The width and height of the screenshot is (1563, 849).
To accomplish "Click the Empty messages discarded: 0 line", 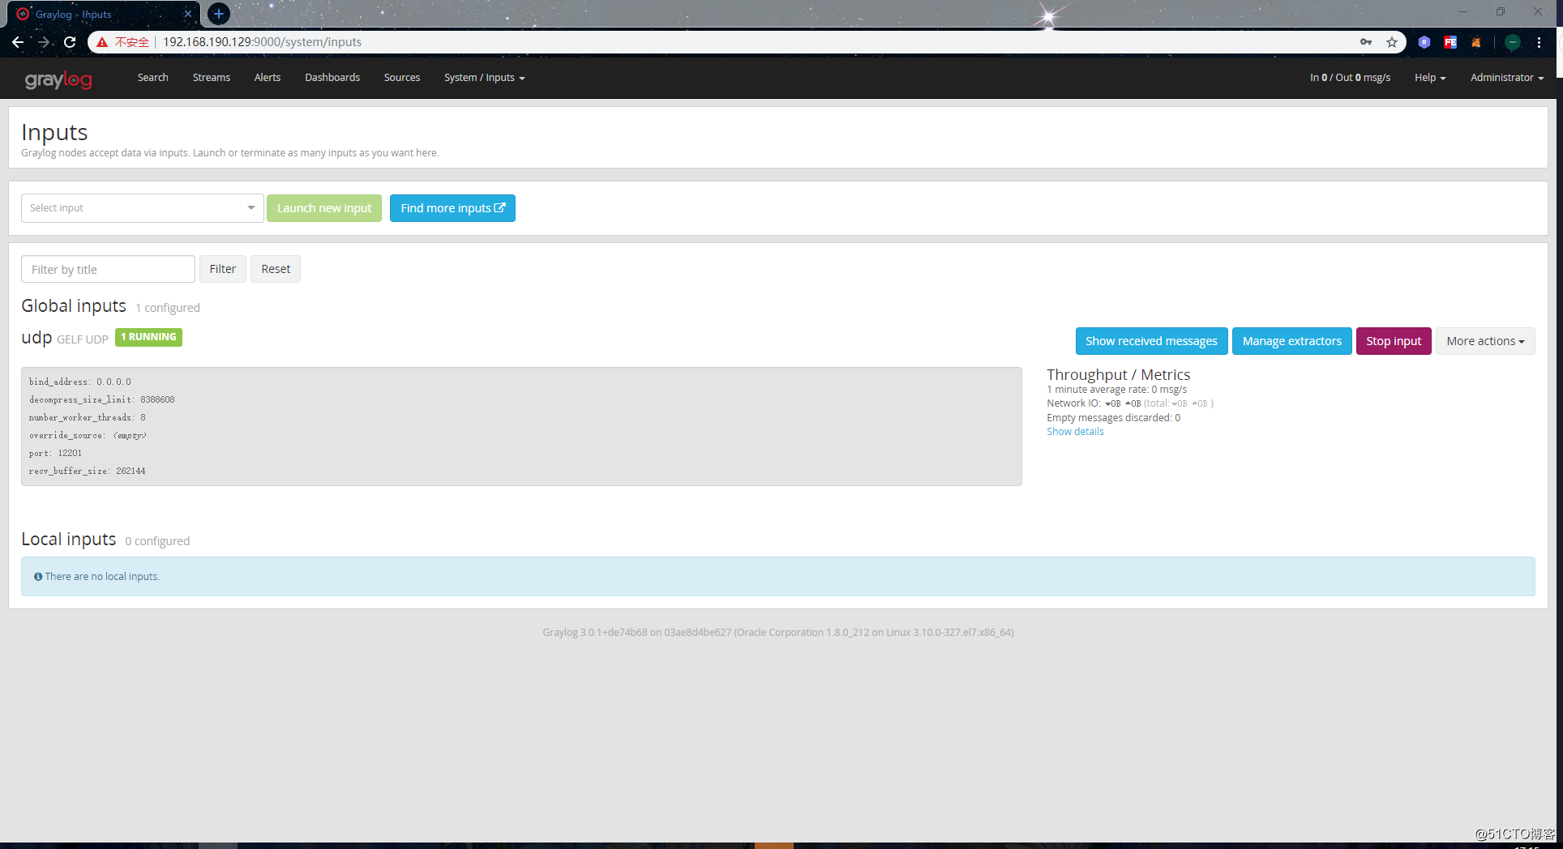I will [x=1113, y=418].
